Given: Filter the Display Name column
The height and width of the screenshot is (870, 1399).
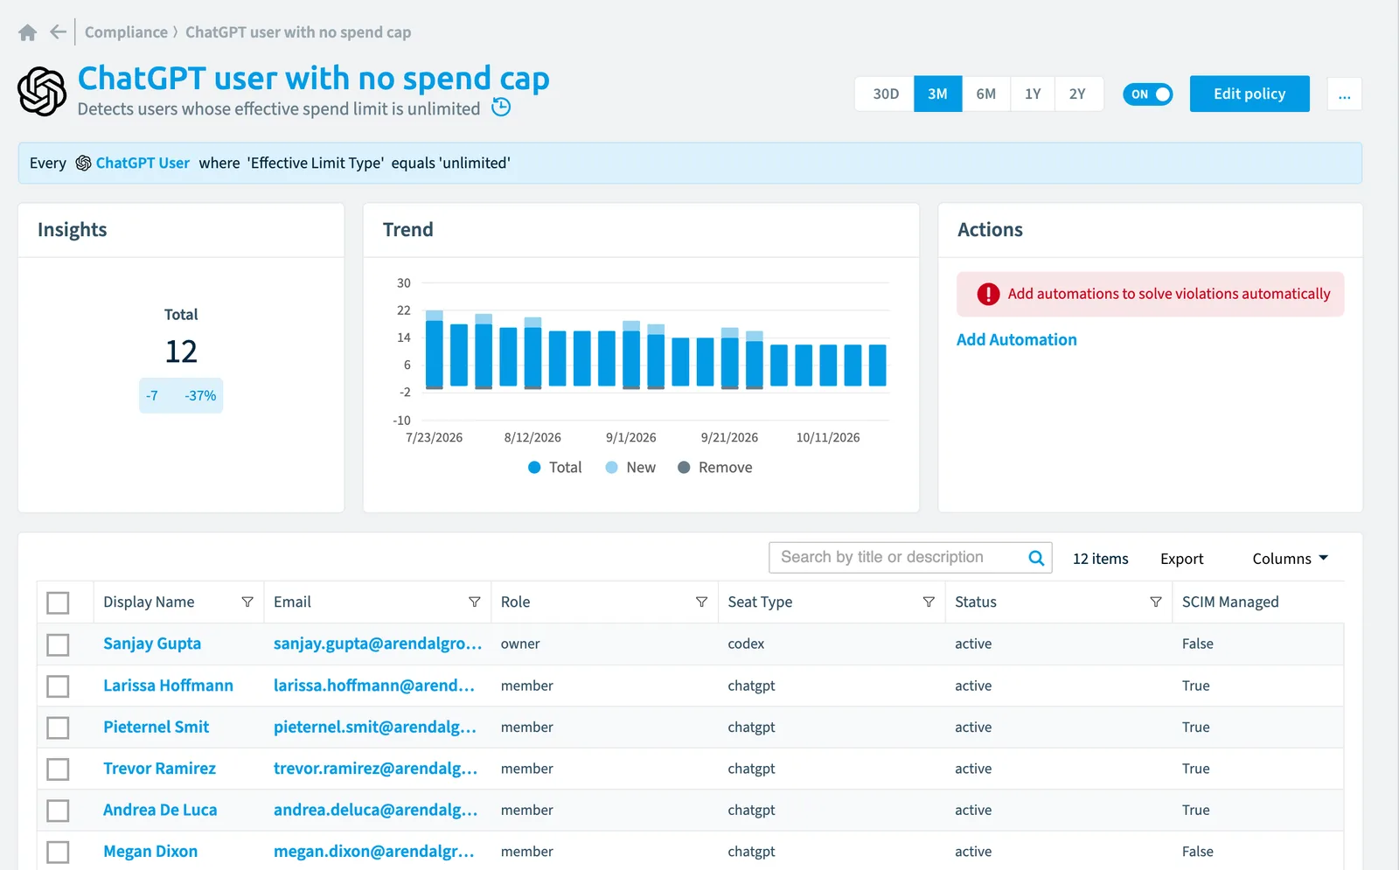Looking at the screenshot, I should coord(247,602).
